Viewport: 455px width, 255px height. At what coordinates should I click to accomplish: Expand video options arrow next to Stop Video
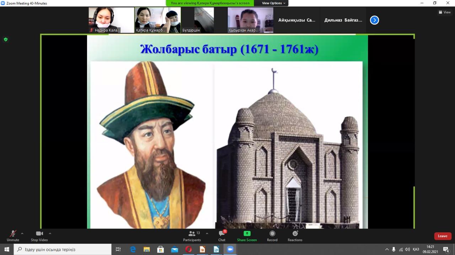click(50, 233)
